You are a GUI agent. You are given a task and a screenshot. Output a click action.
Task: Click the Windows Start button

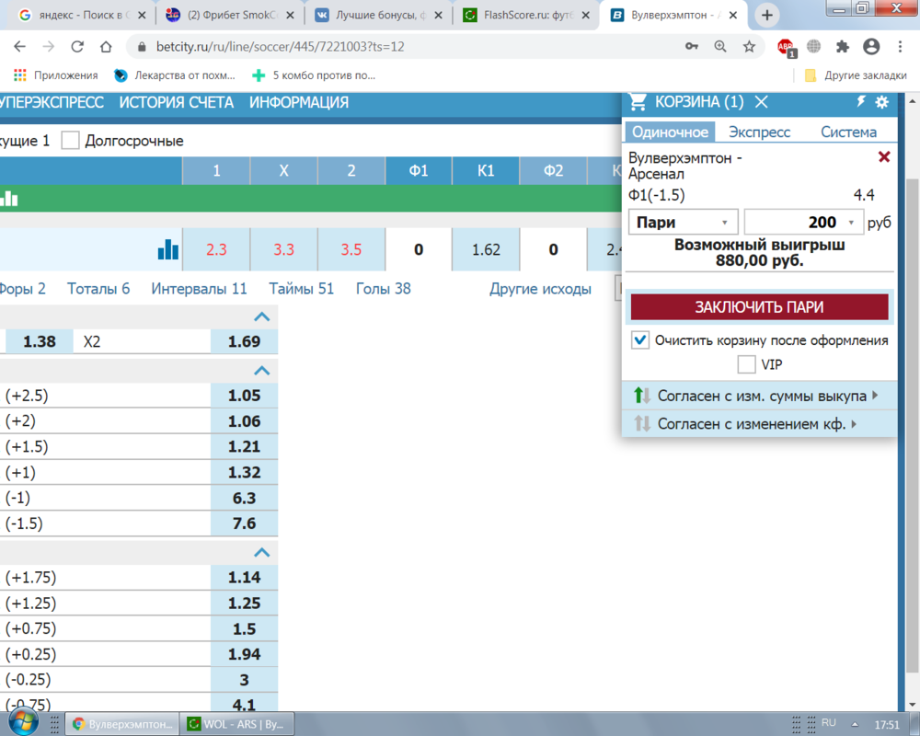pos(24,722)
